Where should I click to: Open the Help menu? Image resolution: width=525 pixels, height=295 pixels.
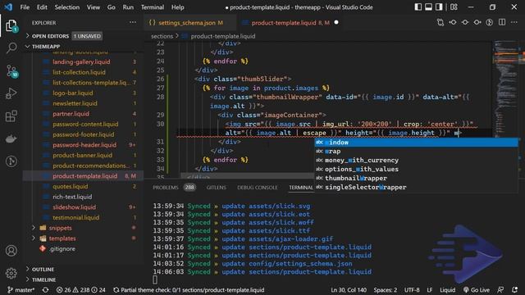[x=178, y=7]
